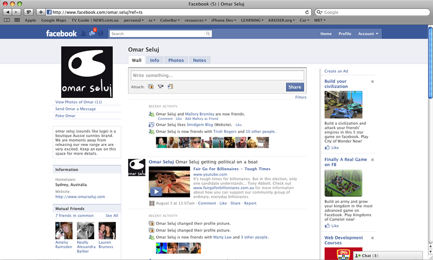Open the Chat (3) bar
Screen dimensions: 433x260
tap(388, 256)
